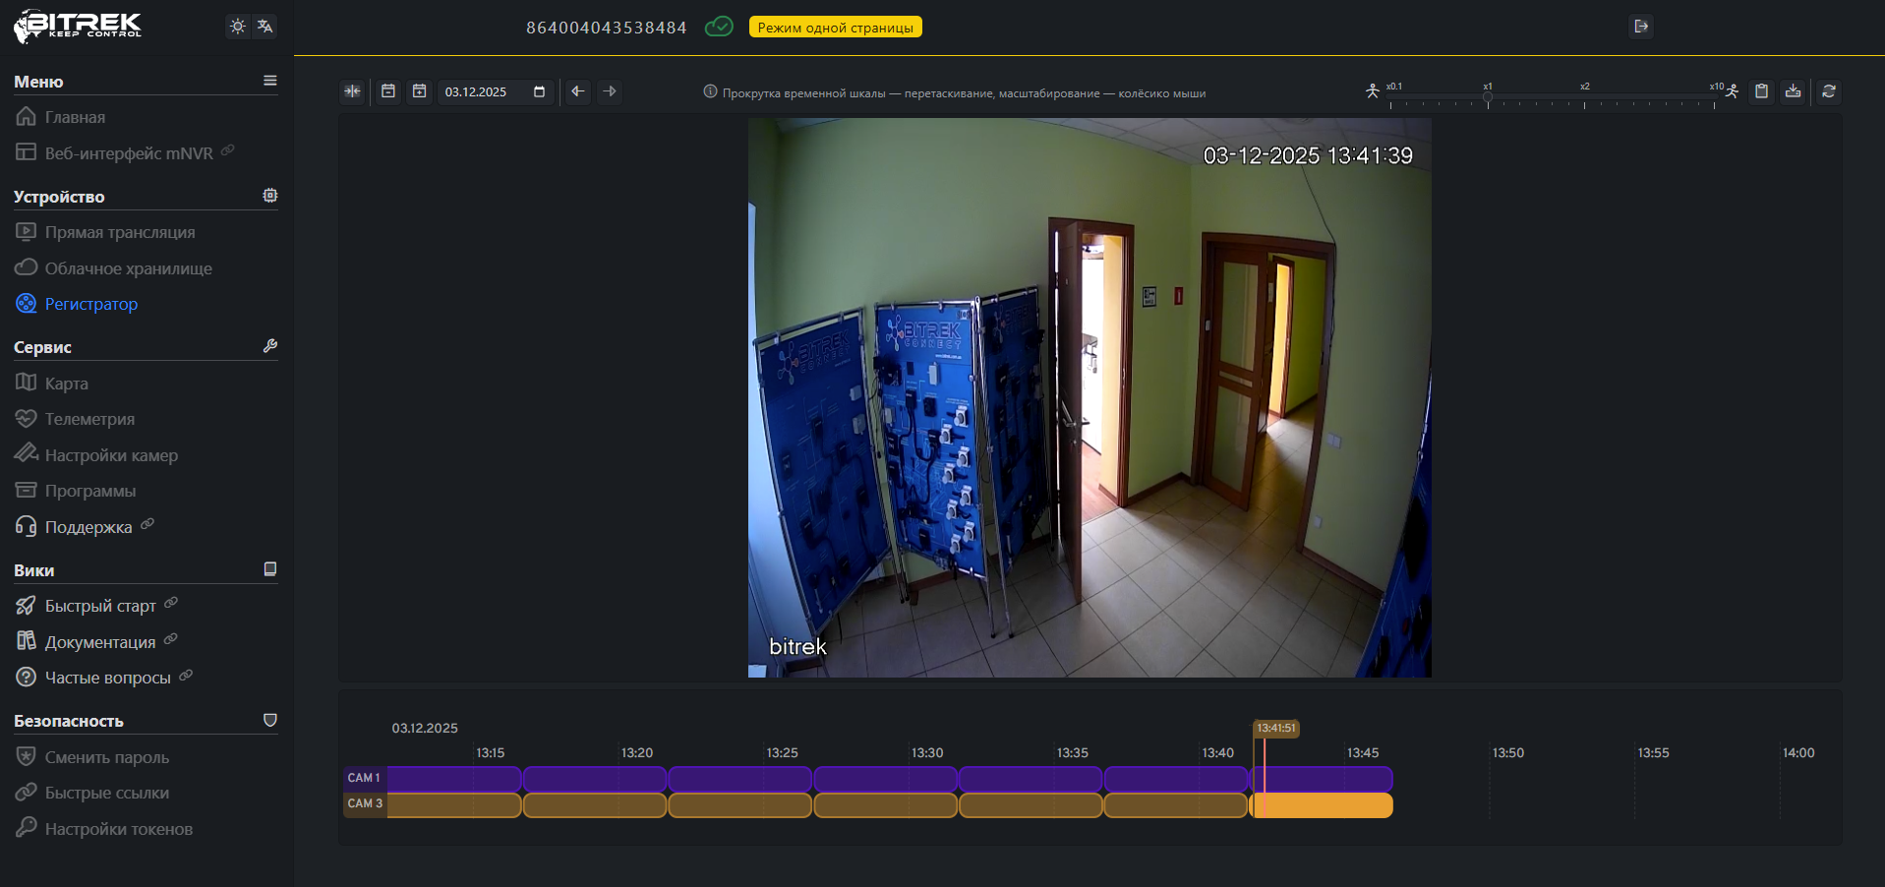1885x887 pixels.
Task: Open the language translation switcher
Action: click(x=265, y=27)
